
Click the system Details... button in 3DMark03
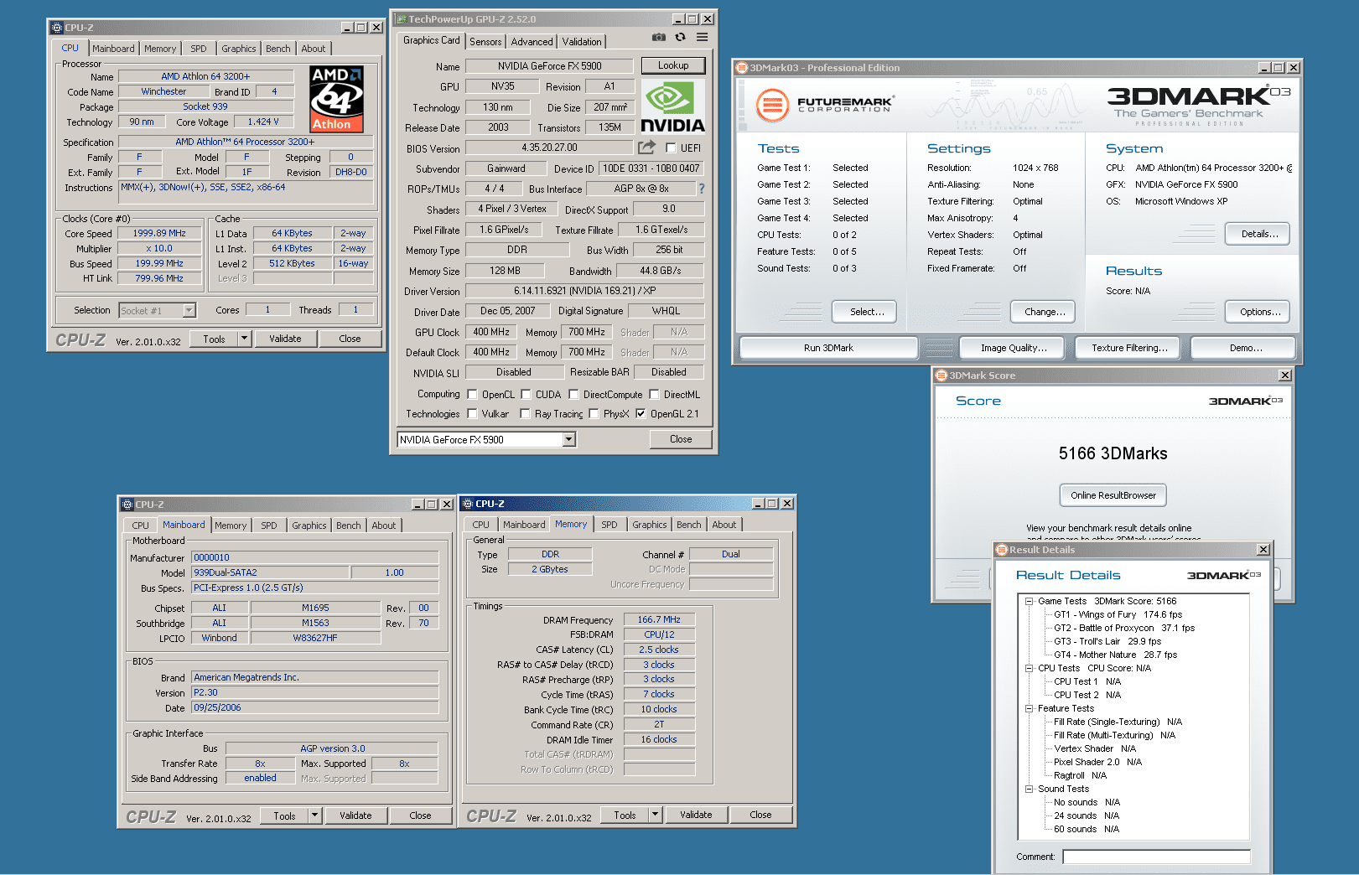[x=1258, y=234]
